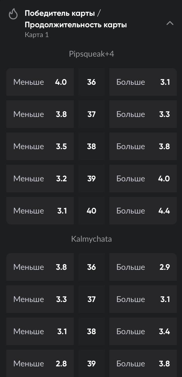Image resolution: width=182 pixels, height=377 pixels.
Task: Click the 40 duration value under Pipsqueak+4
Action: pyautogui.click(x=91, y=211)
